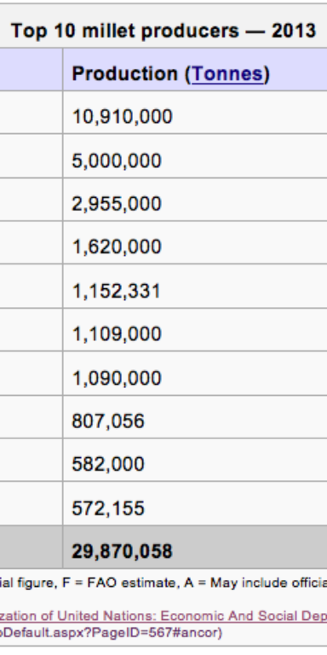Select the 2,955,000 production cell
Viewport: 327px width, 655px height.
195,200
